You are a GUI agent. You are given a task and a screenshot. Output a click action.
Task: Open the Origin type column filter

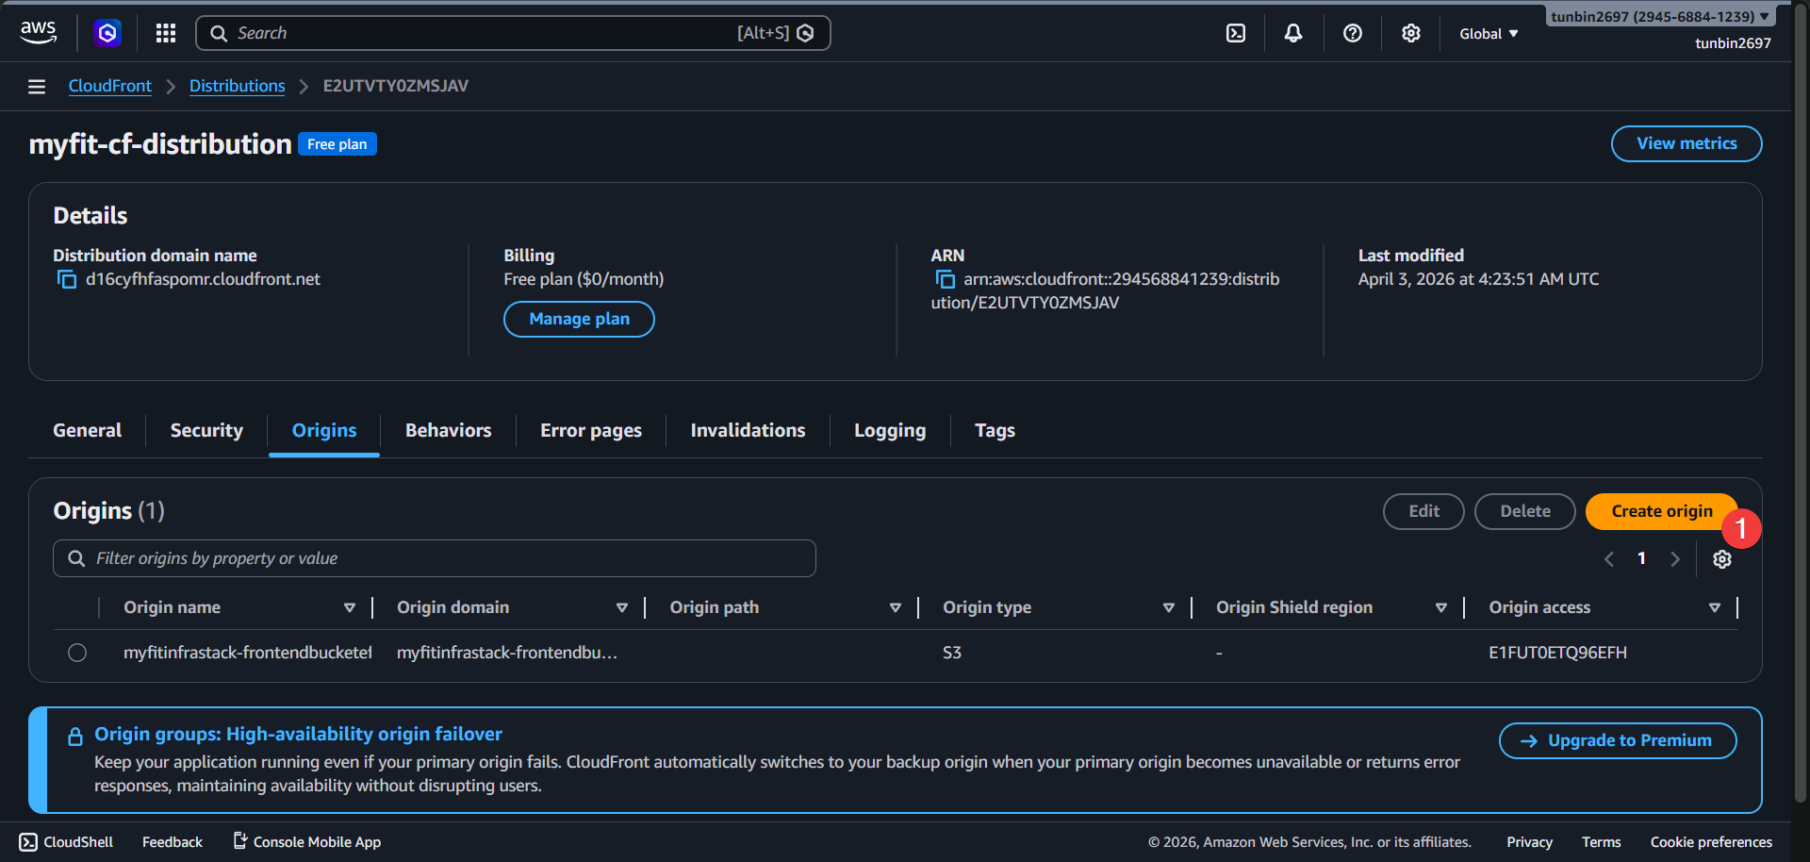tap(1169, 607)
